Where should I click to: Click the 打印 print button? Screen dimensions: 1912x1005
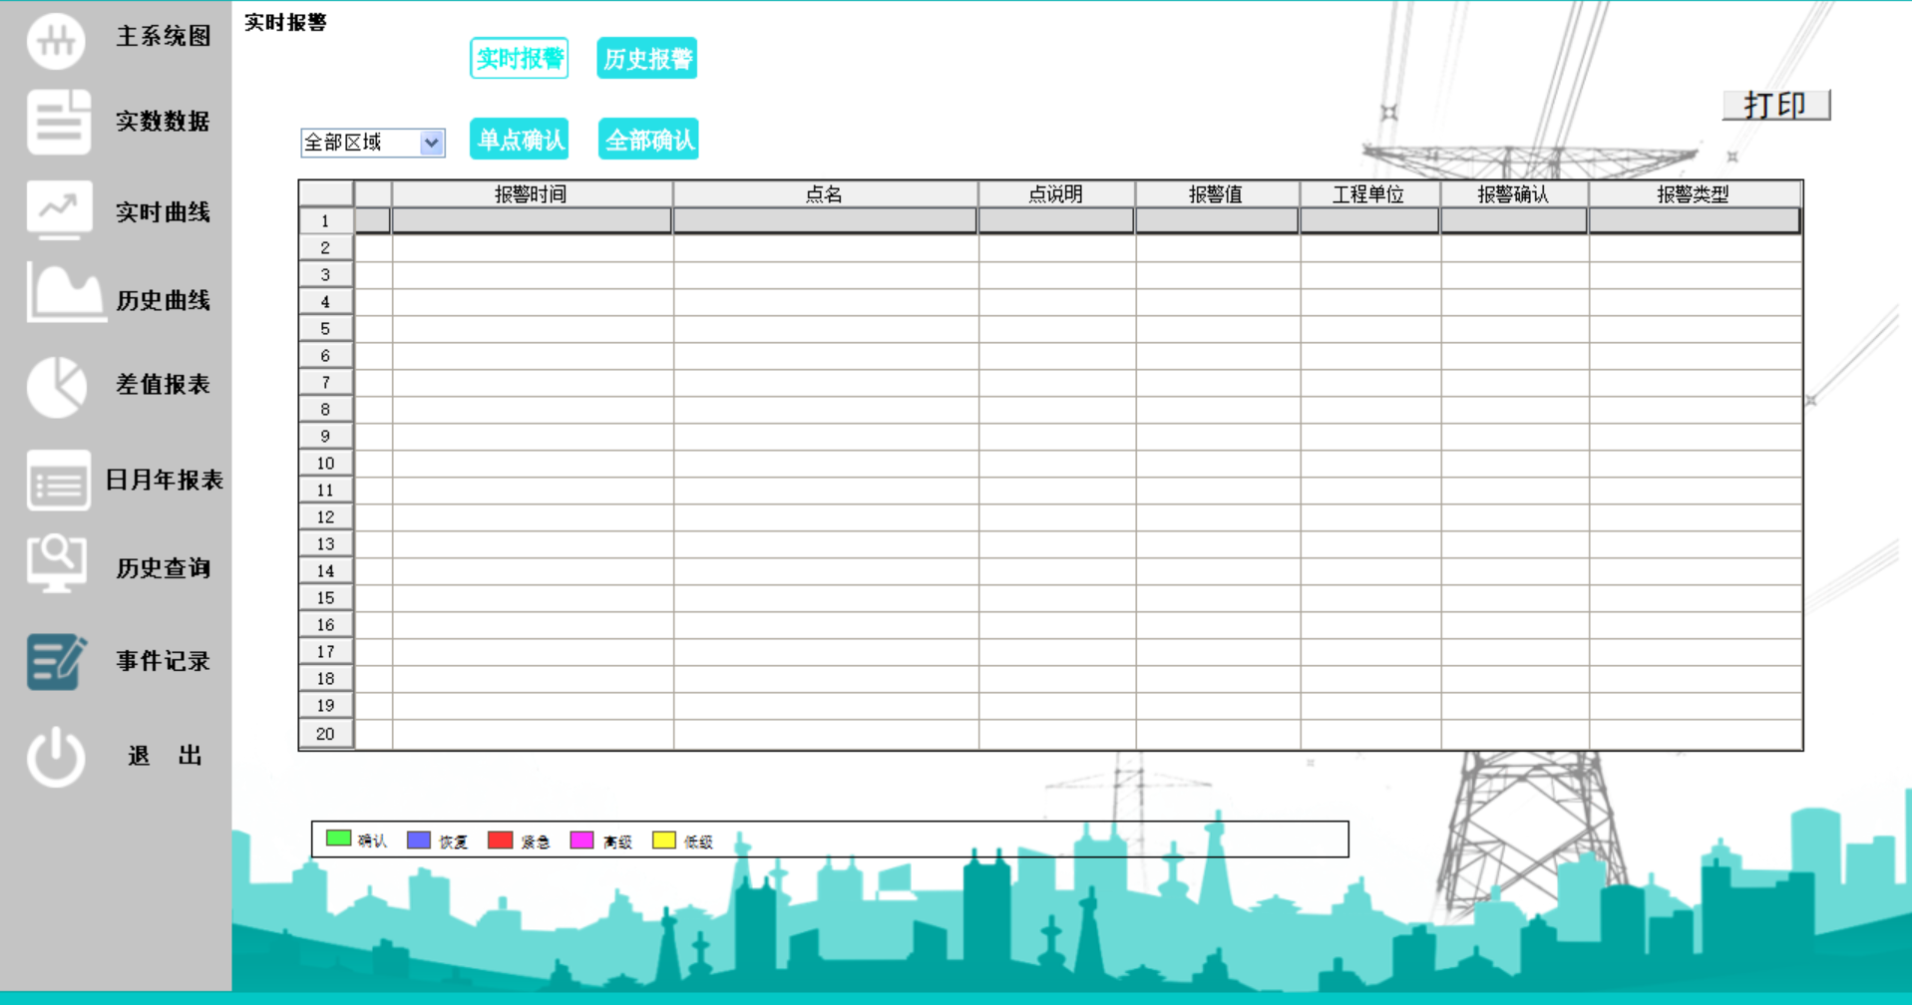pos(1775,103)
